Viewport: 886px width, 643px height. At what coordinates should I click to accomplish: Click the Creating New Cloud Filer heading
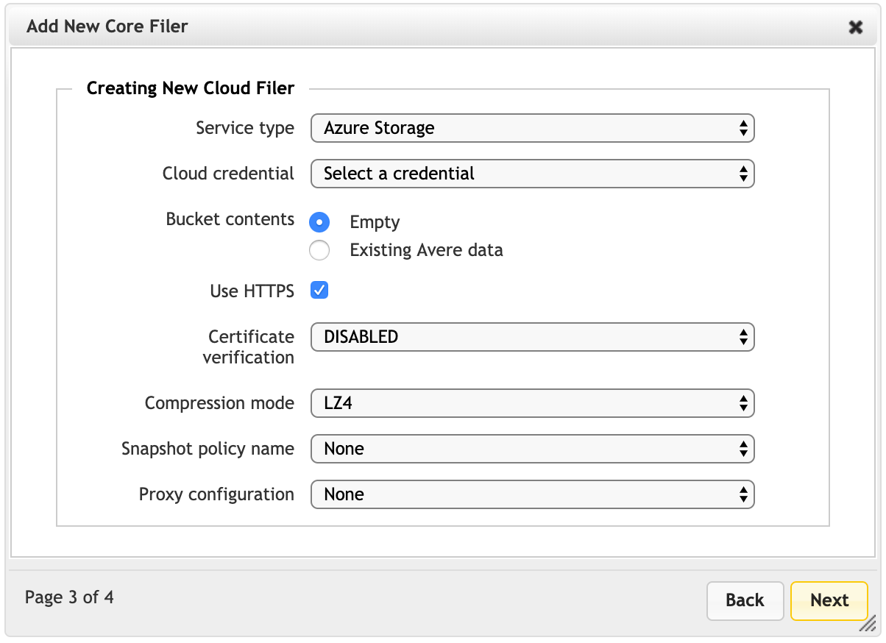click(191, 88)
